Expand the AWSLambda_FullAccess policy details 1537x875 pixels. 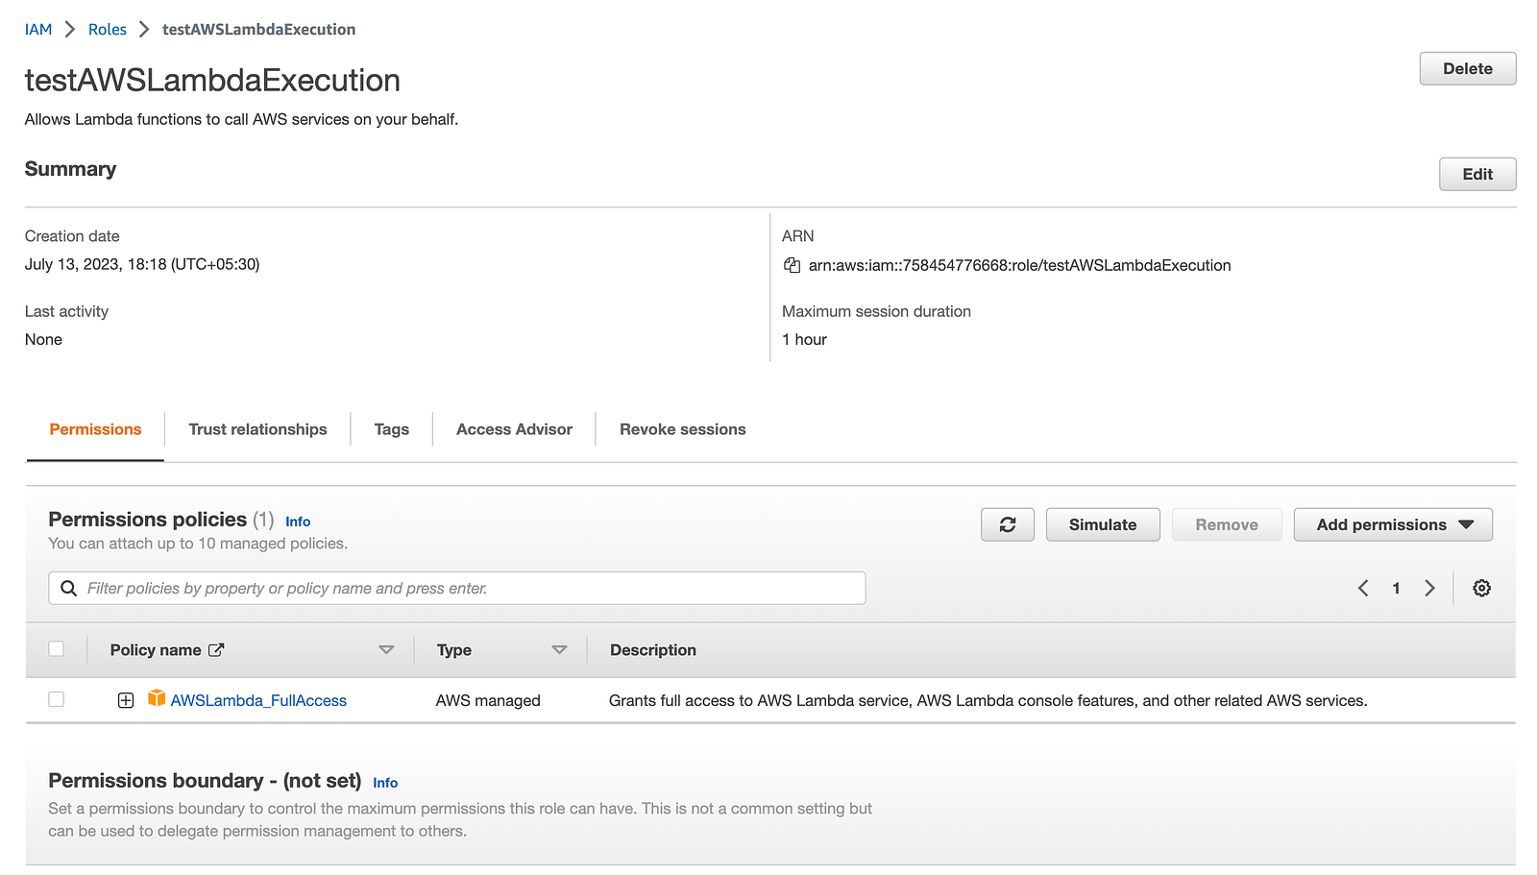(x=126, y=700)
